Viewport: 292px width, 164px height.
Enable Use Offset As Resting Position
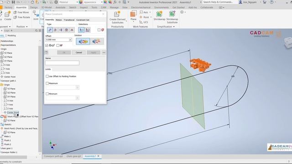pyautogui.click(x=47, y=76)
